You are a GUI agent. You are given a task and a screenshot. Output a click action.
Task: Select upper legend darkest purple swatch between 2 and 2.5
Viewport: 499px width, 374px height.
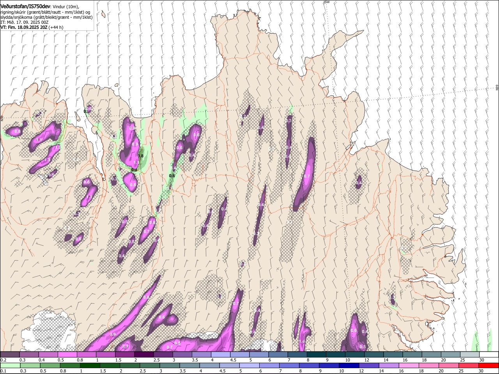[144, 354]
